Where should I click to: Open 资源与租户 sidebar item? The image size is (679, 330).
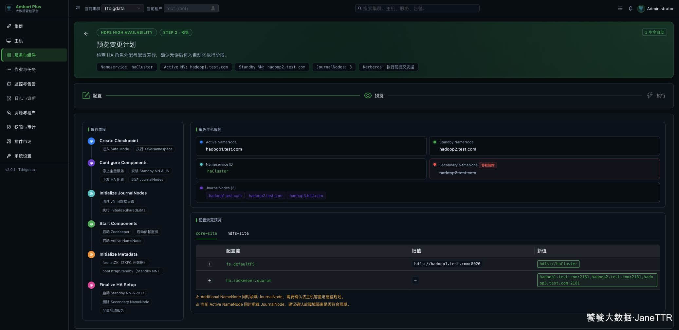click(x=34, y=113)
